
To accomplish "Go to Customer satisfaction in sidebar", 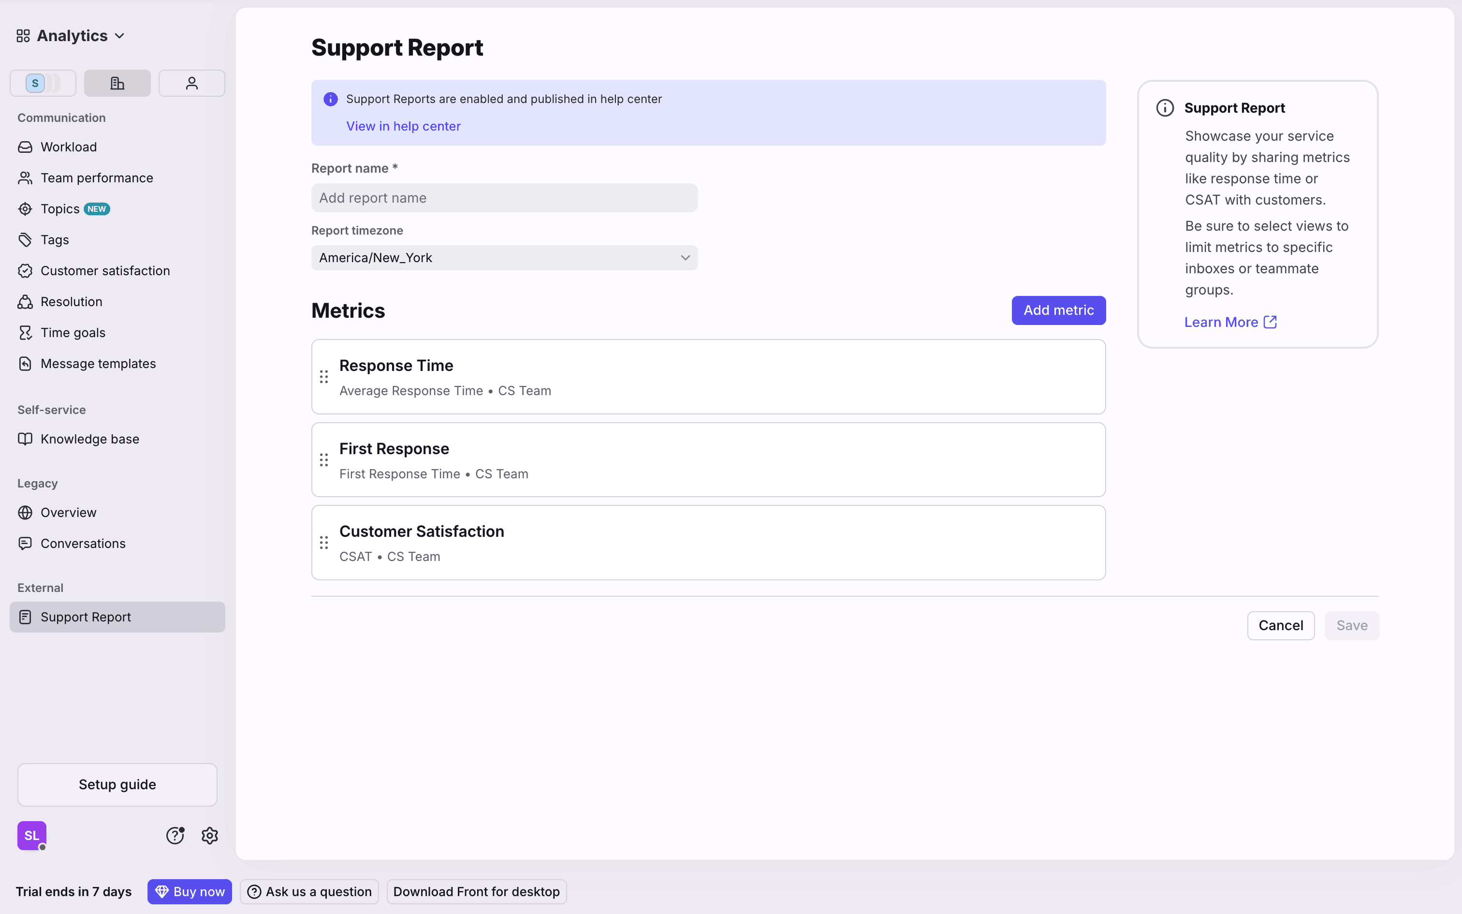I will 105,271.
